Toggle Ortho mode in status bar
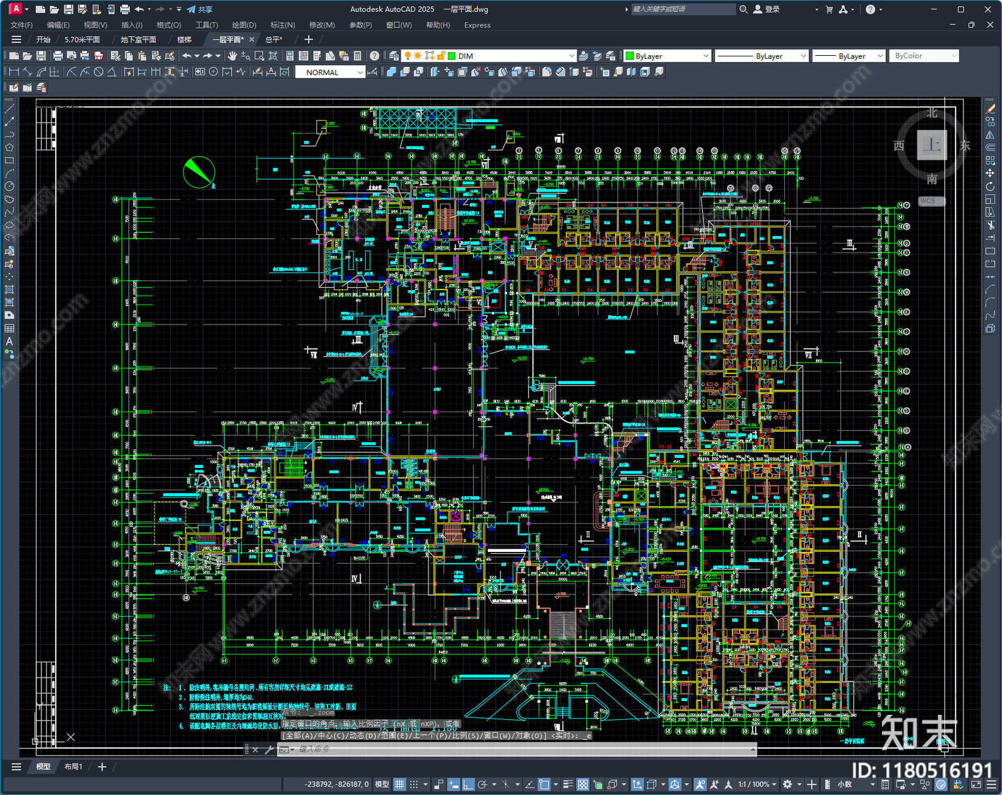 (468, 784)
